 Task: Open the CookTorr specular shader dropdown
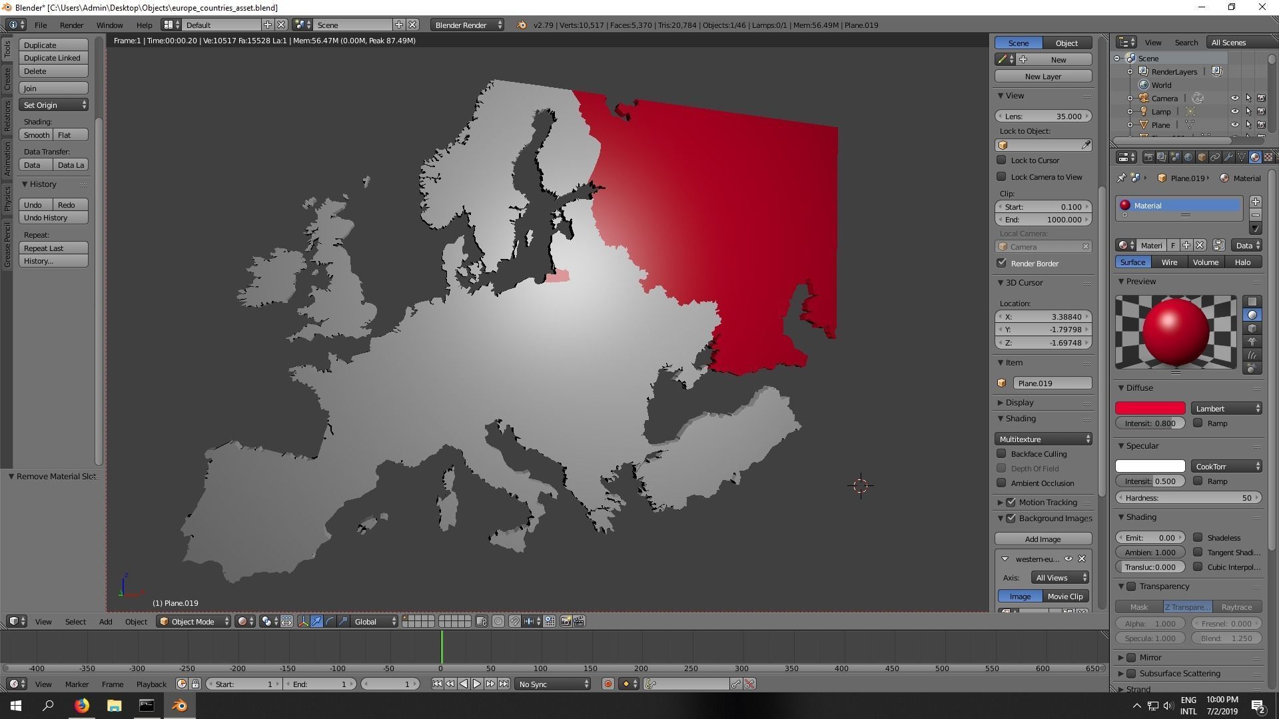click(1226, 466)
